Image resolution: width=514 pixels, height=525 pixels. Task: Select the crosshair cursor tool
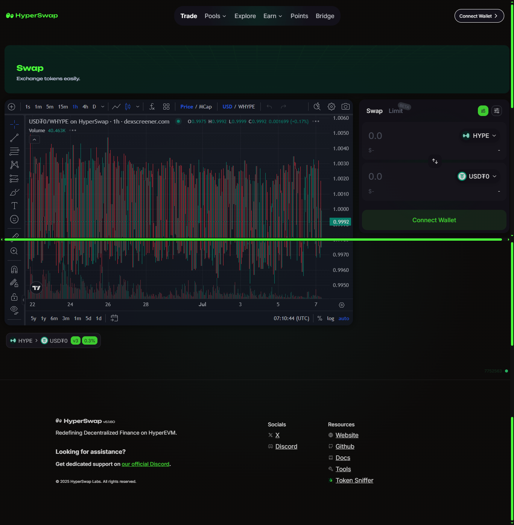point(14,124)
